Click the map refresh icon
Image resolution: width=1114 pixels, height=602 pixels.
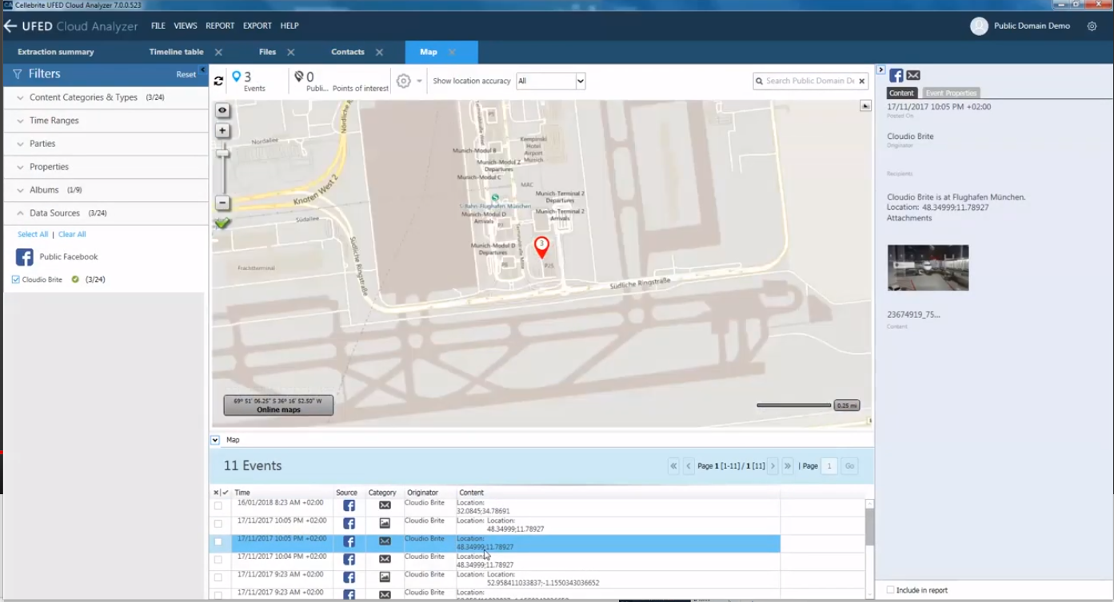(218, 81)
